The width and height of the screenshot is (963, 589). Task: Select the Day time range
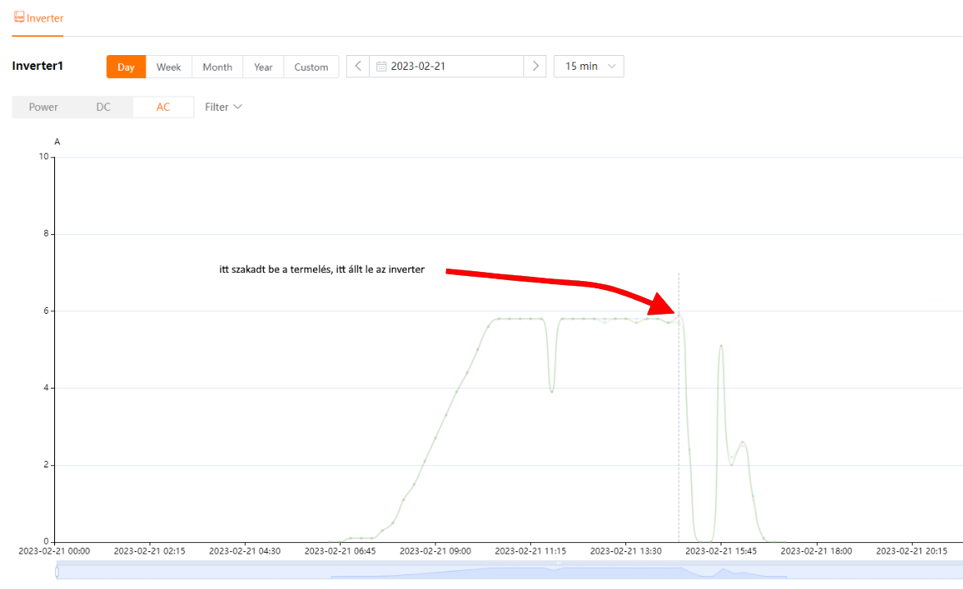tap(126, 67)
